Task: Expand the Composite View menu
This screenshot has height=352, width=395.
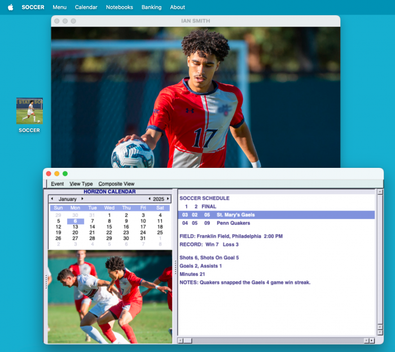Action: [x=116, y=184]
